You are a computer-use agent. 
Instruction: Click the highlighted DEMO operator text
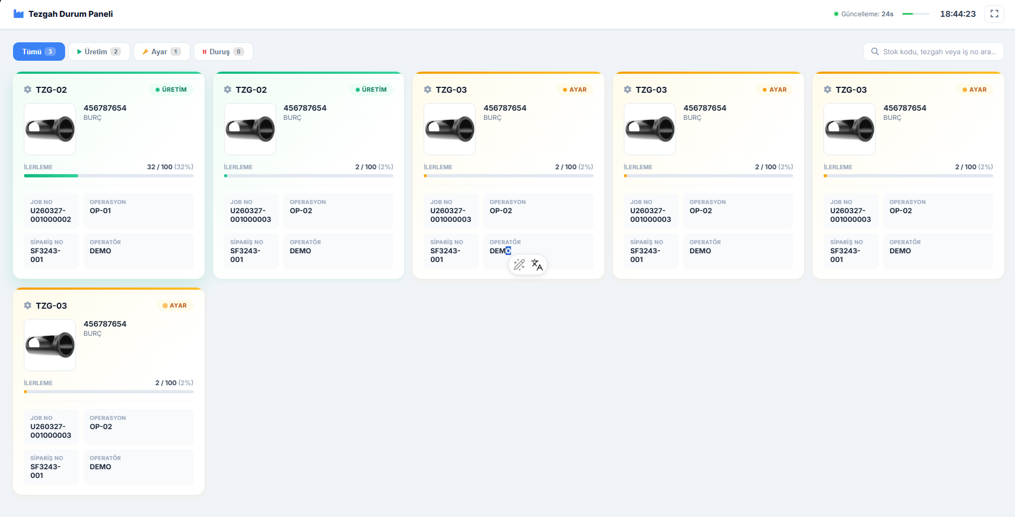coord(500,251)
